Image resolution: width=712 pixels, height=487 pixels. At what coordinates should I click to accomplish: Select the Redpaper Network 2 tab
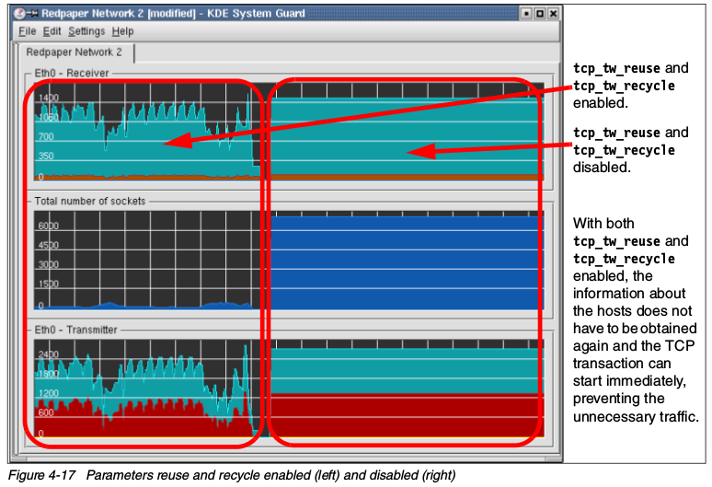(x=74, y=52)
